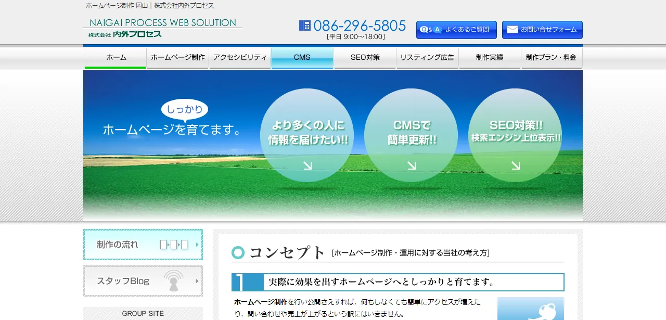
Task: Click the arrow in SEO対策 circle
Action: pyautogui.click(x=516, y=165)
